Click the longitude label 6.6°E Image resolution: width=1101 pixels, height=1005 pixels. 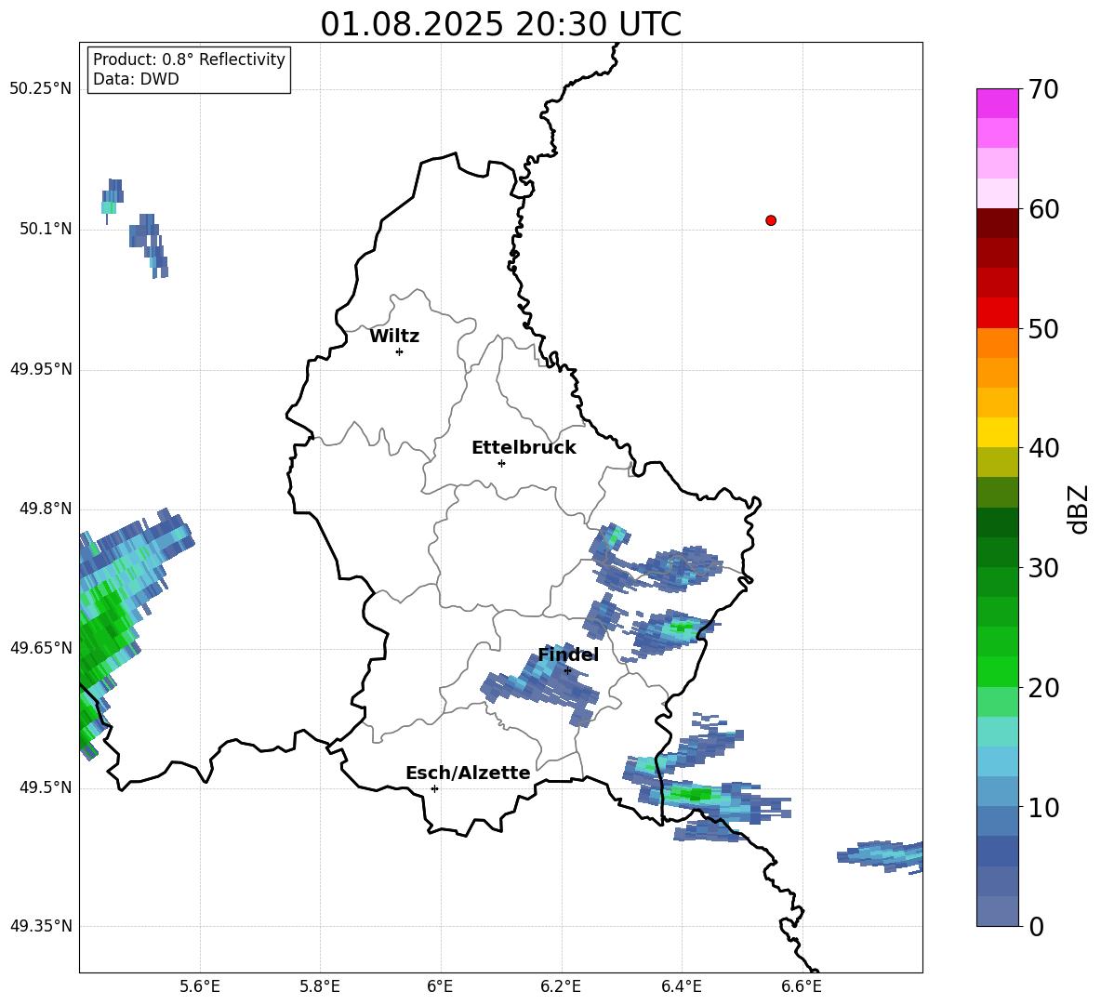[802, 986]
